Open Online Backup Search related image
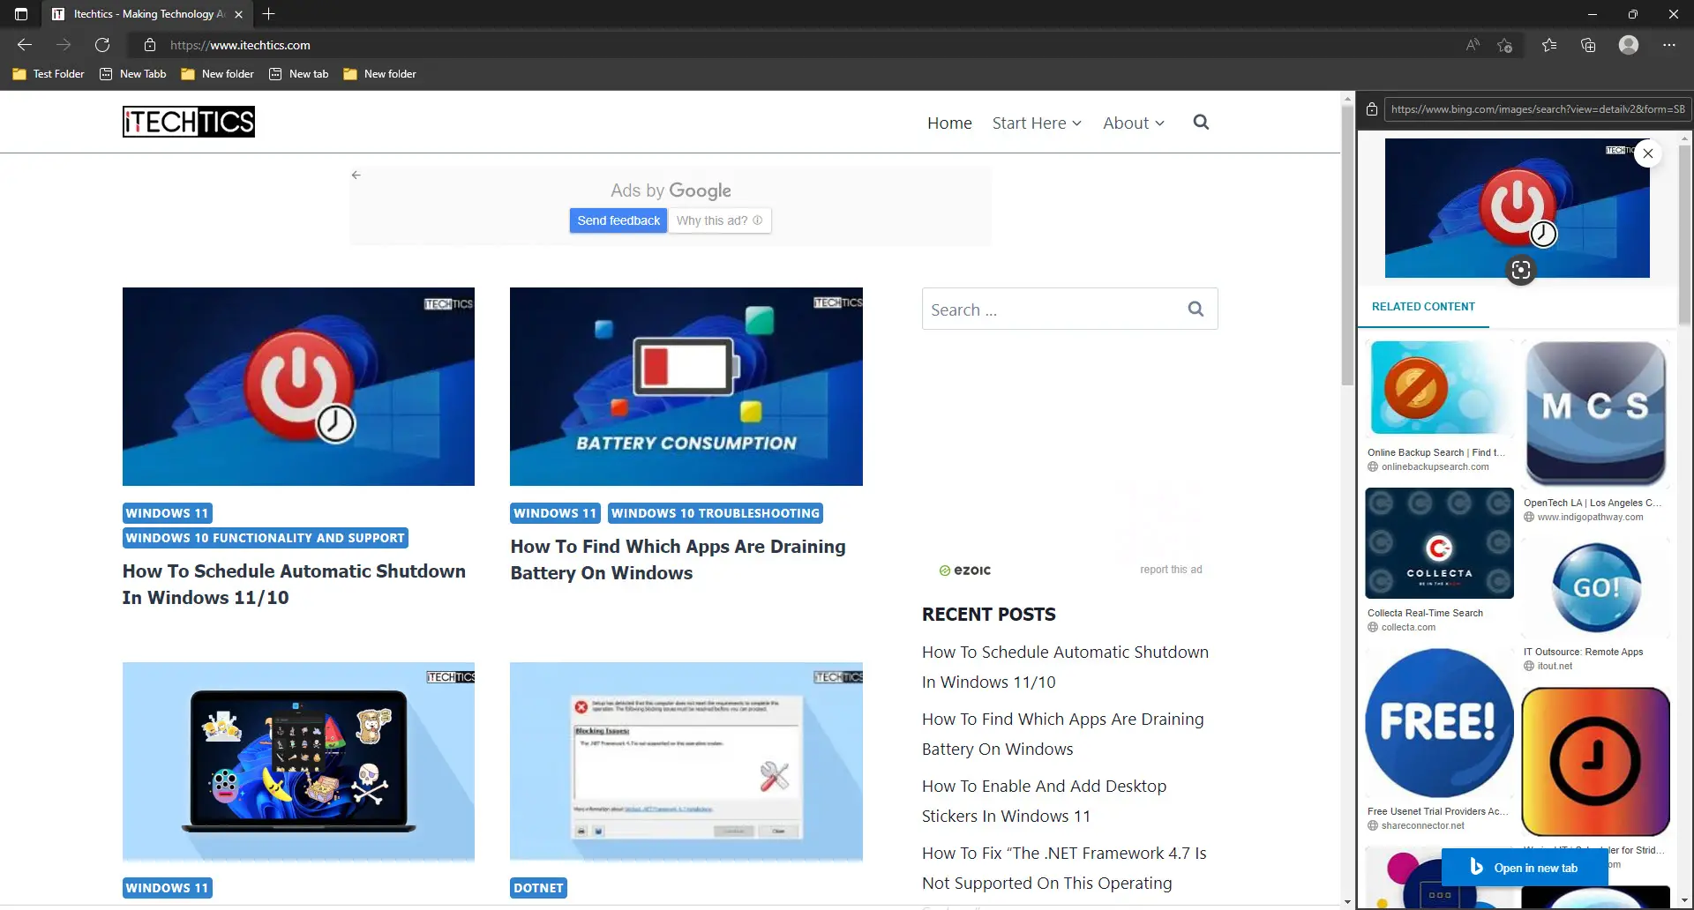Image resolution: width=1694 pixels, height=910 pixels. 1439,389
